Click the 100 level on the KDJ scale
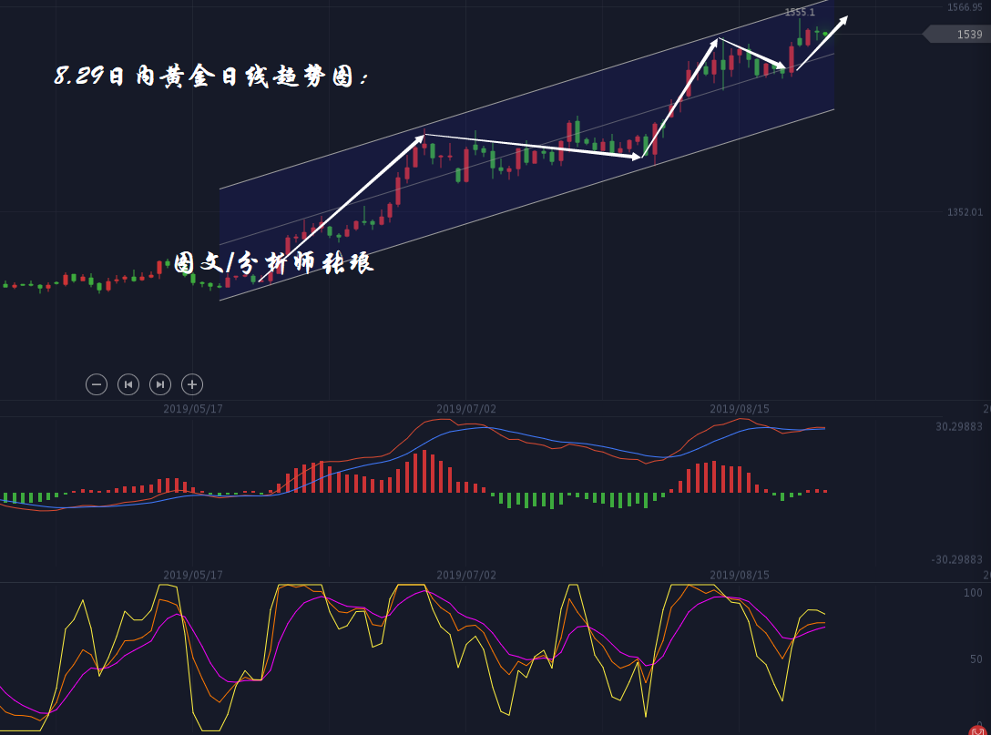This screenshot has height=735, width=991. coord(974,593)
